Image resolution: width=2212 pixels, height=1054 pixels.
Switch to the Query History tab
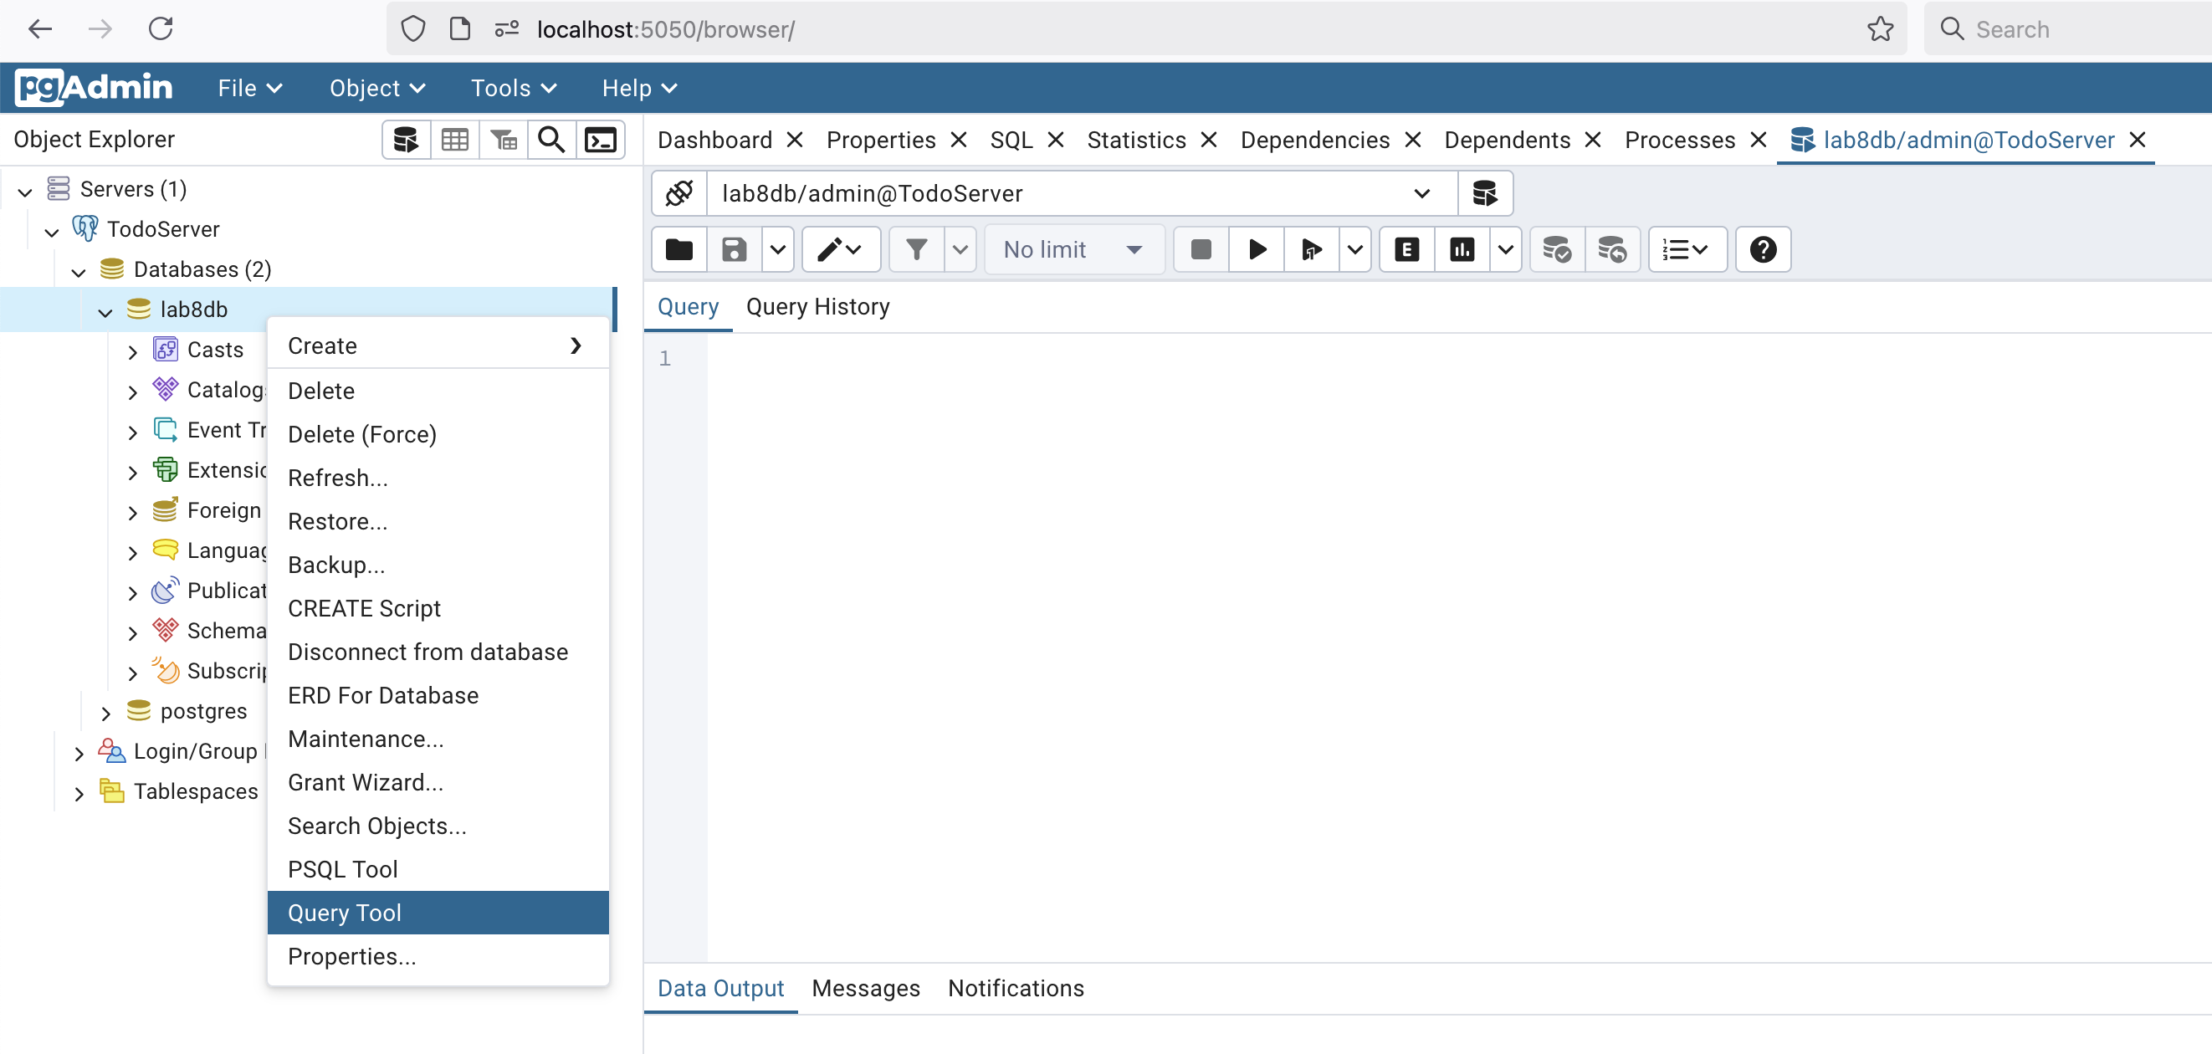pos(817,306)
